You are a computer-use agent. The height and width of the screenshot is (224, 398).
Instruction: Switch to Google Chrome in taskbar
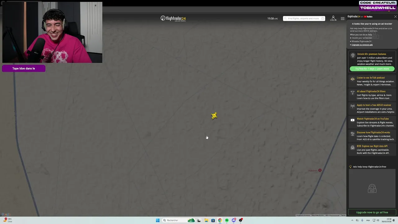220,220
